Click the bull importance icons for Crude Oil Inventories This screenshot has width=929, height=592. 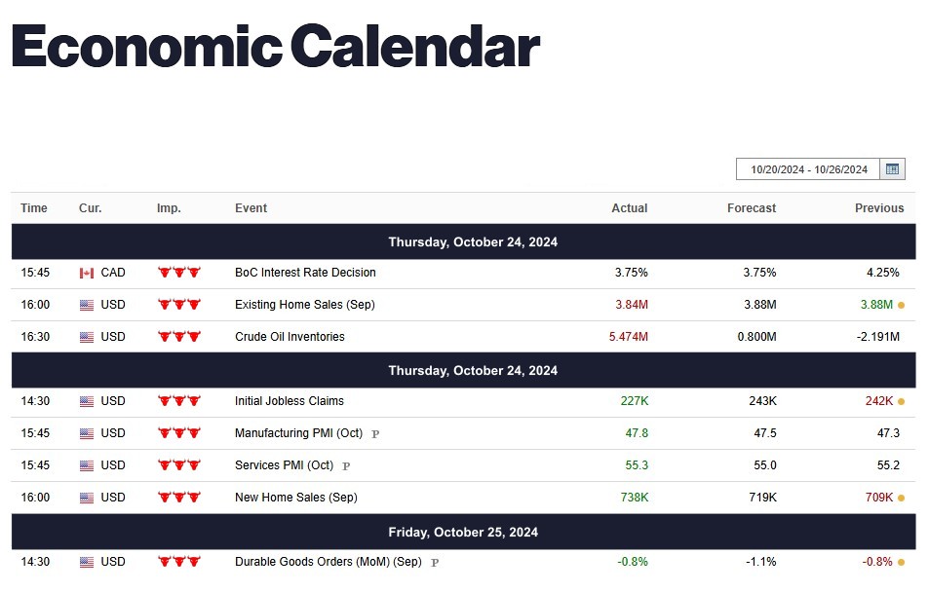(x=179, y=336)
